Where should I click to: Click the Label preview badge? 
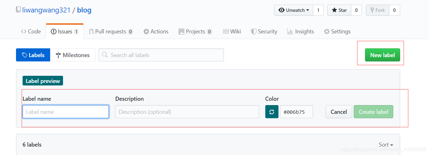click(x=43, y=81)
